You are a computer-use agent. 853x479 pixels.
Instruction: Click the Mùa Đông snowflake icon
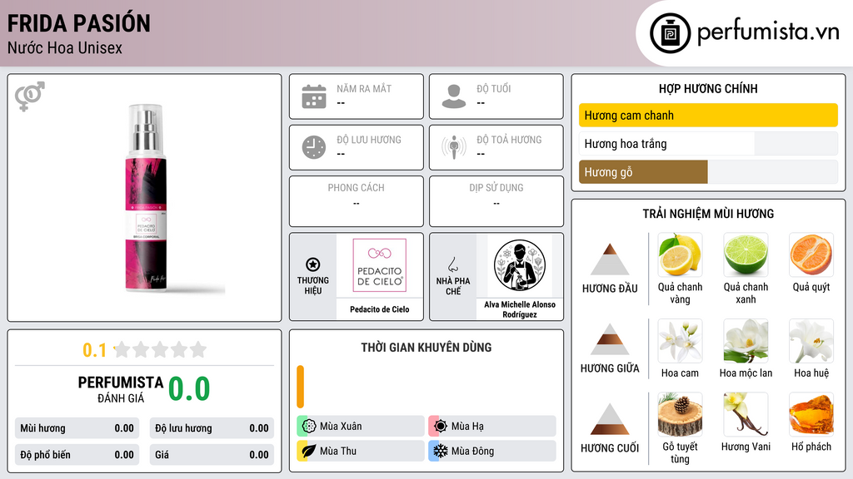tap(441, 451)
